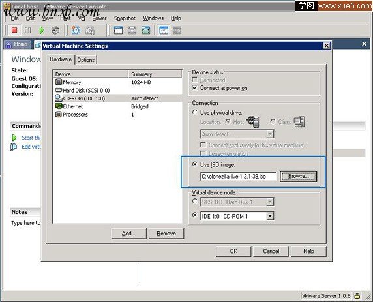Select the Use ISO image radio button

coord(195,164)
